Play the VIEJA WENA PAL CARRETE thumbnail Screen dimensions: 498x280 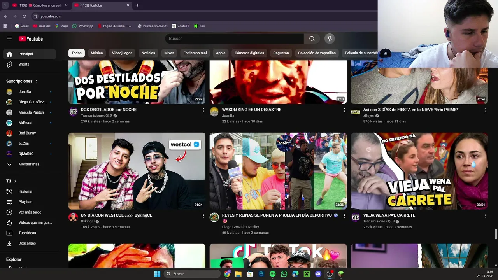[x=419, y=171]
